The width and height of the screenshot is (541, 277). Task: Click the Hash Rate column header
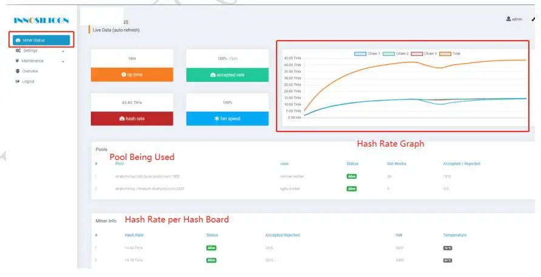[134, 235]
